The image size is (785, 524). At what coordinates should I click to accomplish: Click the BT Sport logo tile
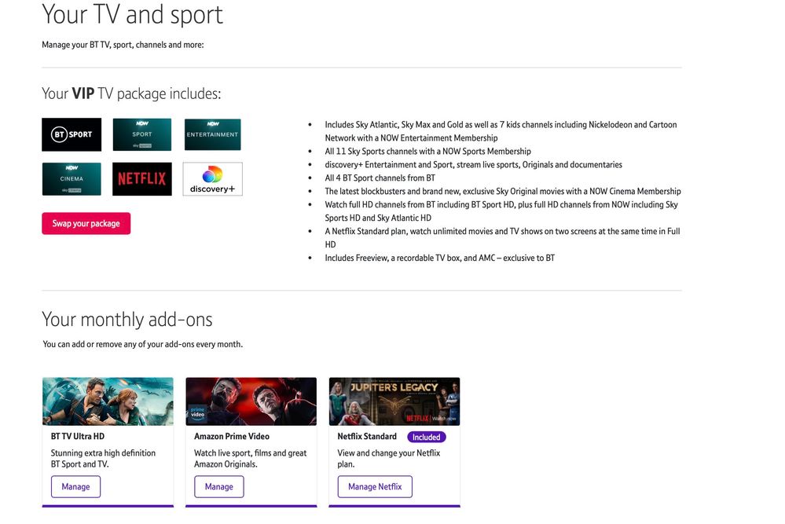72,134
